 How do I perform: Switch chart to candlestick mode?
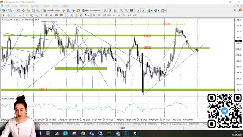110,10
